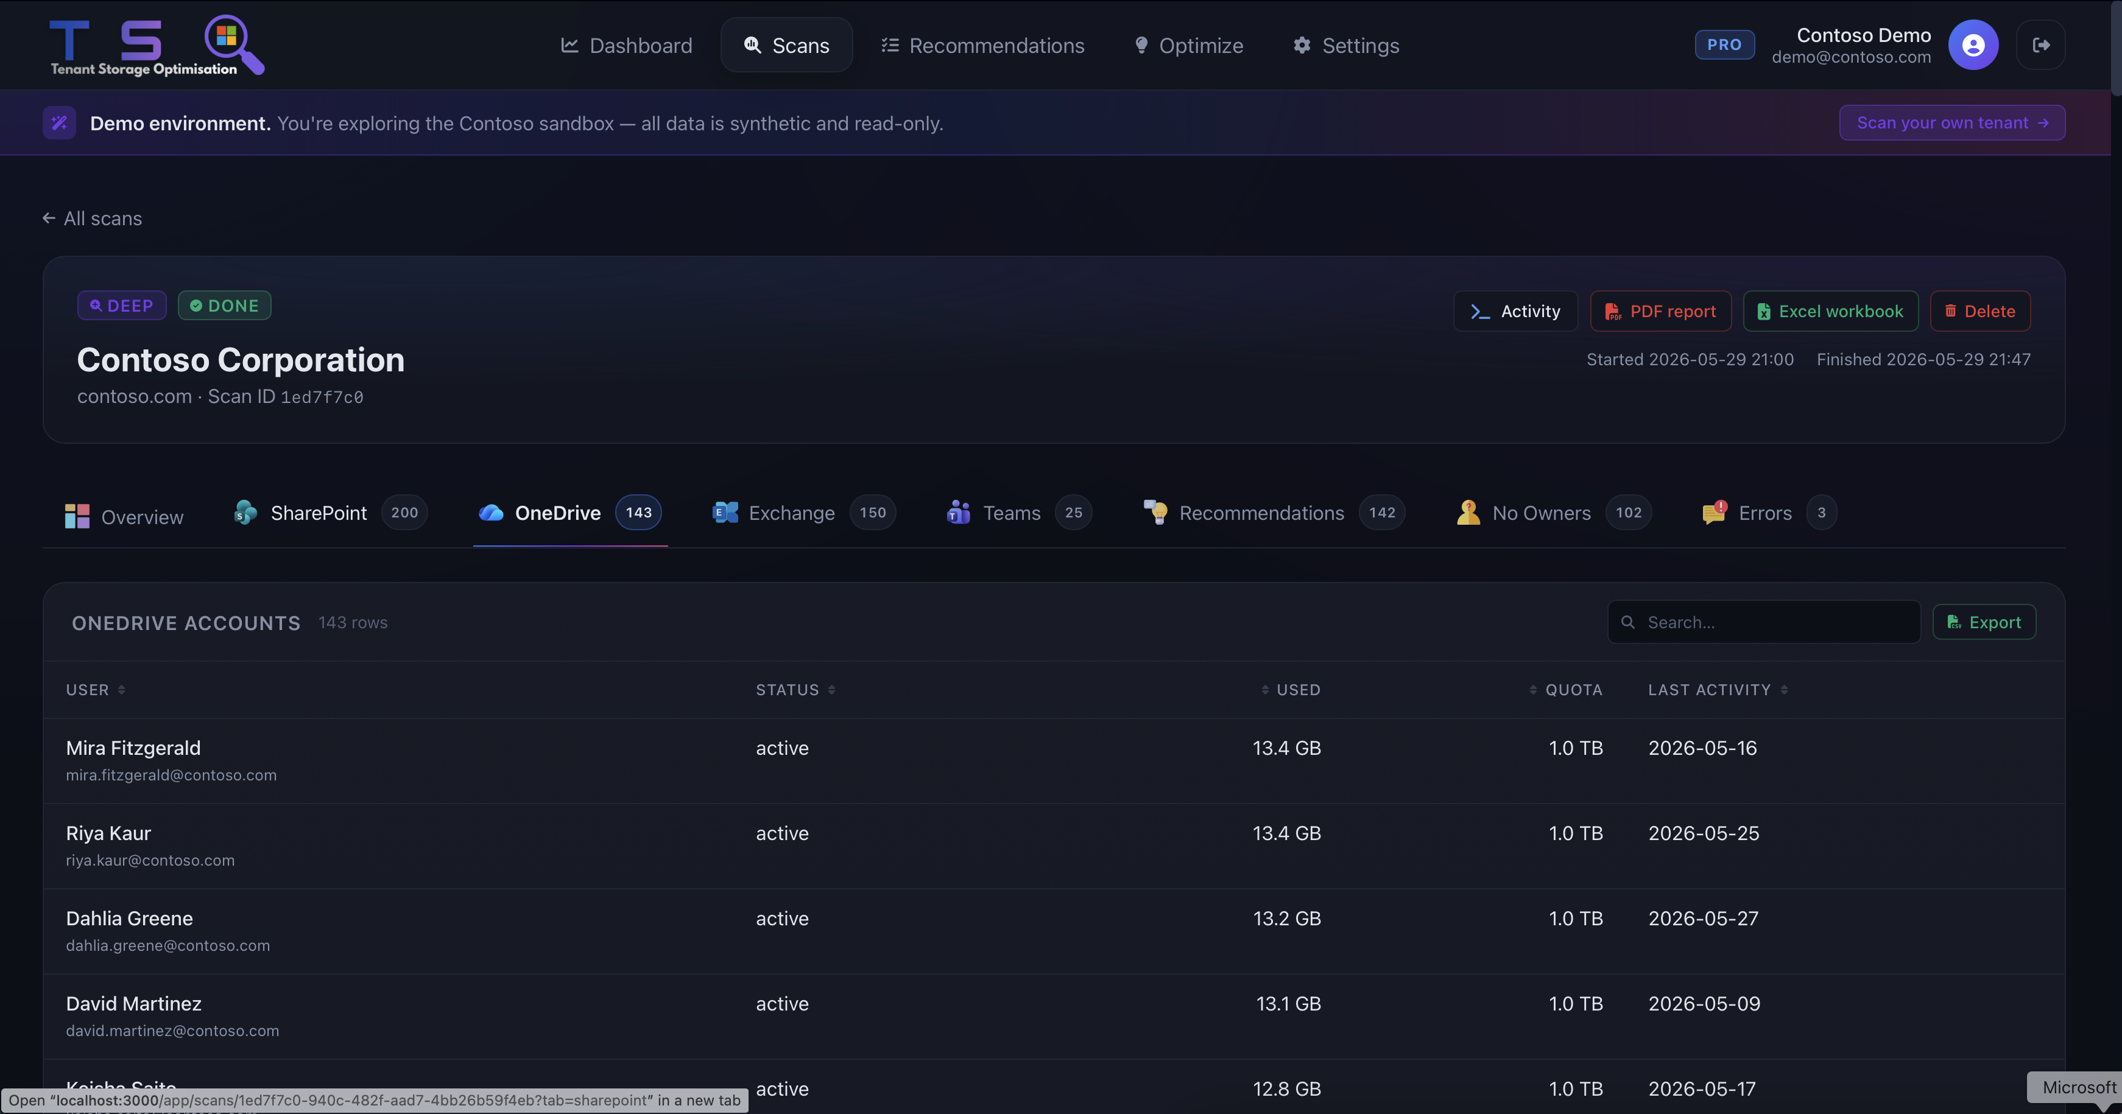This screenshot has height=1114, width=2122.
Task: Focus the OneDrive accounts search field
Action: 1764,623
